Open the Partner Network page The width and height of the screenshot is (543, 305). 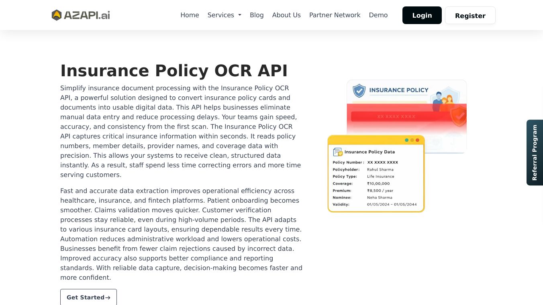tap(335, 15)
